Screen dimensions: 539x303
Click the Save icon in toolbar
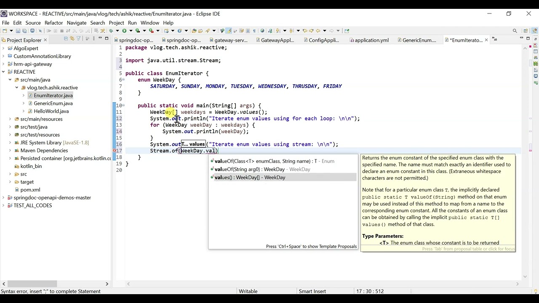pos(18,31)
